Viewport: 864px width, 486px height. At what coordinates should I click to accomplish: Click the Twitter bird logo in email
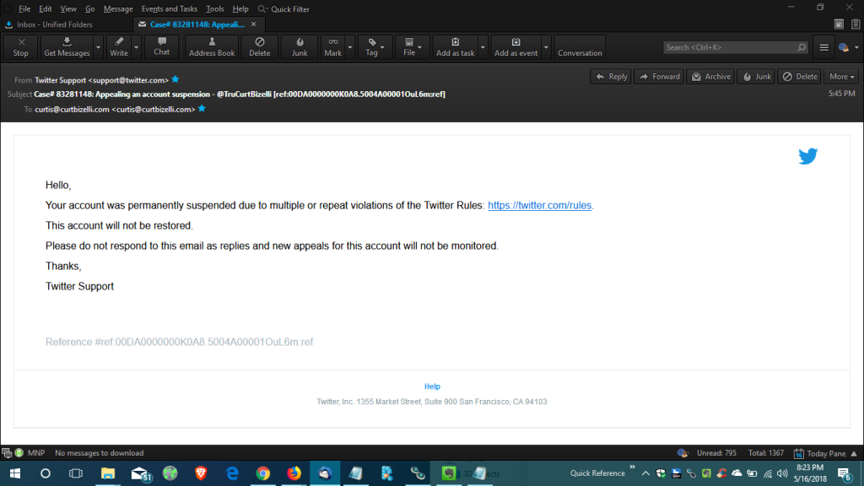(807, 156)
